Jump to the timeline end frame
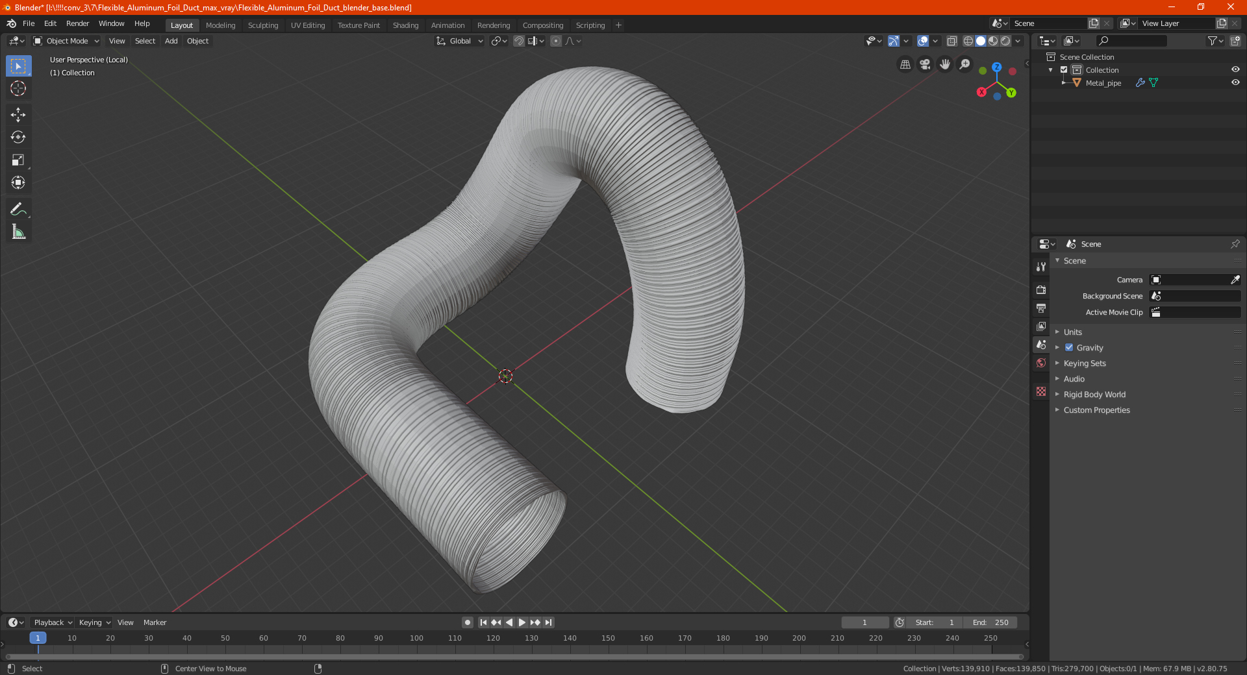The width and height of the screenshot is (1247, 675). pos(549,622)
